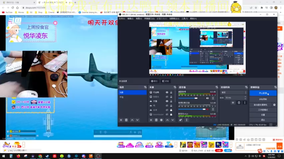This screenshot has width=284, height=159.
Task: Open OBS Tools menu (工具)
Action: (185, 19)
